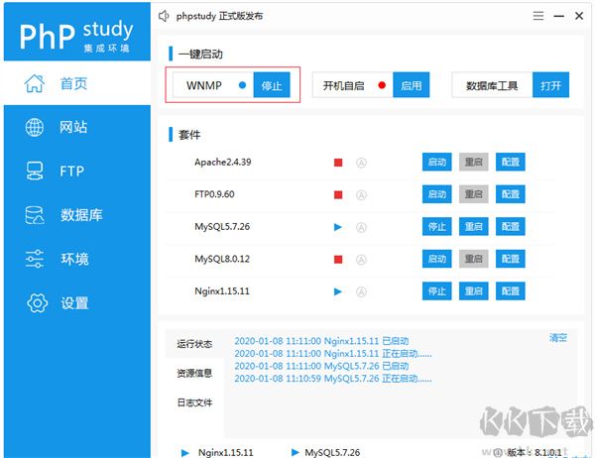Image resolution: width=595 pixels, height=458 pixels.
Task: Click log line MySQL5.7.26 已启动
Action: tap(321, 366)
